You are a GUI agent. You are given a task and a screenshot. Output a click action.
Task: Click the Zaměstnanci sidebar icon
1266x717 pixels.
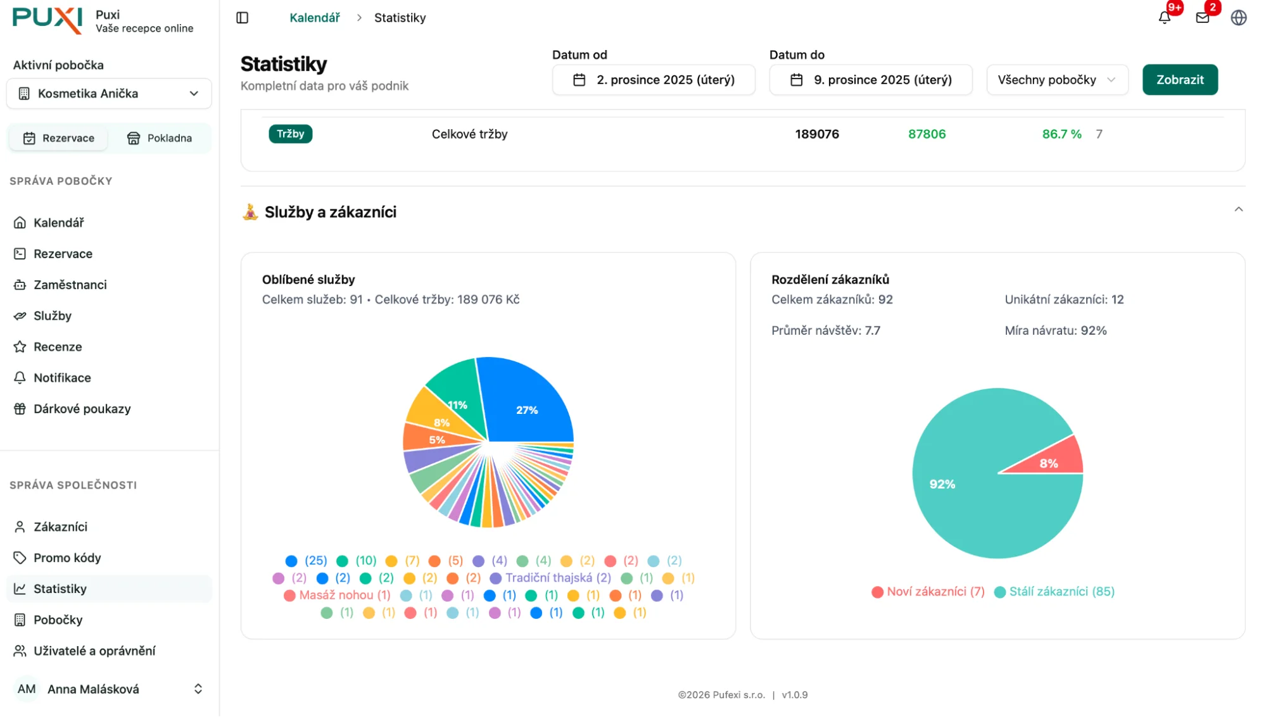coord(20,285)
